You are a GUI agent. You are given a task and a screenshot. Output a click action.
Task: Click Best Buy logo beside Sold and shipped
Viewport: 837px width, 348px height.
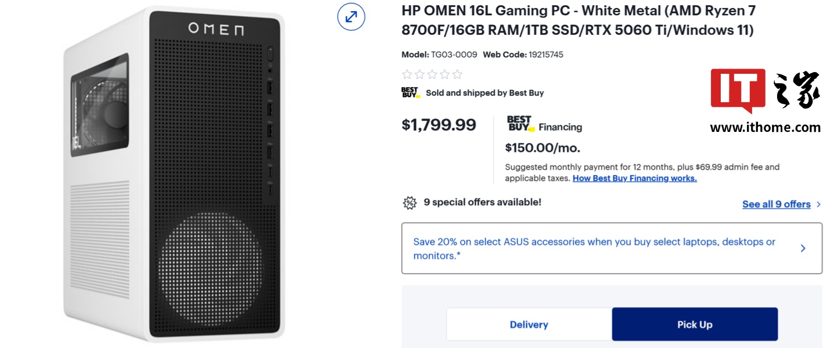(410, 92)
